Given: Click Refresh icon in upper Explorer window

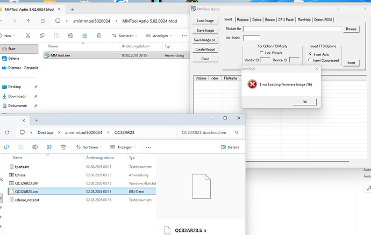Looking at the screenshot, I should tap(42, 21).
